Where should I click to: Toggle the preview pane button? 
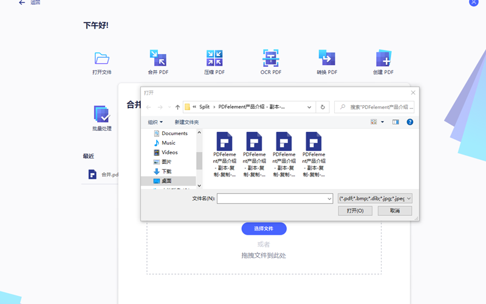point(395,122)
